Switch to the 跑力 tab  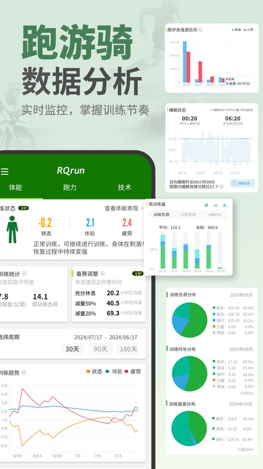70,188
